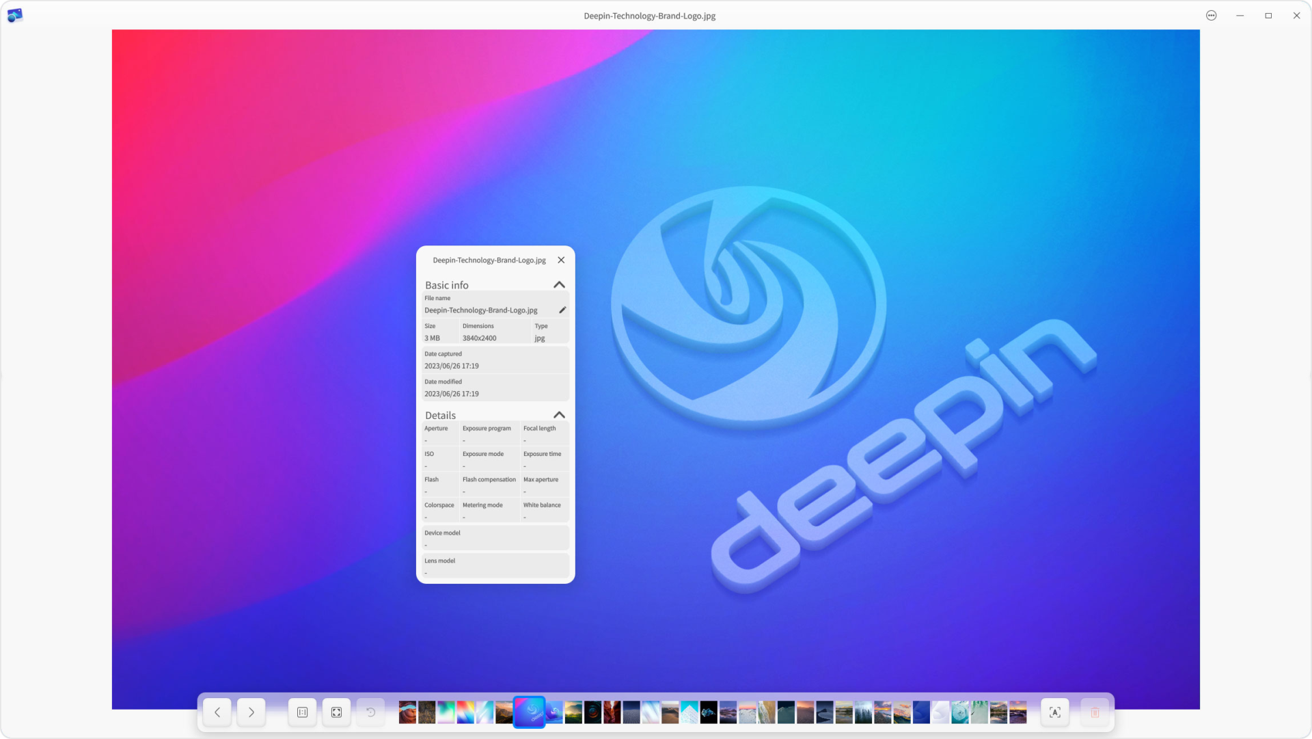Click the 'Exposure program' label
Screen dimensions: 1312x739
(487, 429)
